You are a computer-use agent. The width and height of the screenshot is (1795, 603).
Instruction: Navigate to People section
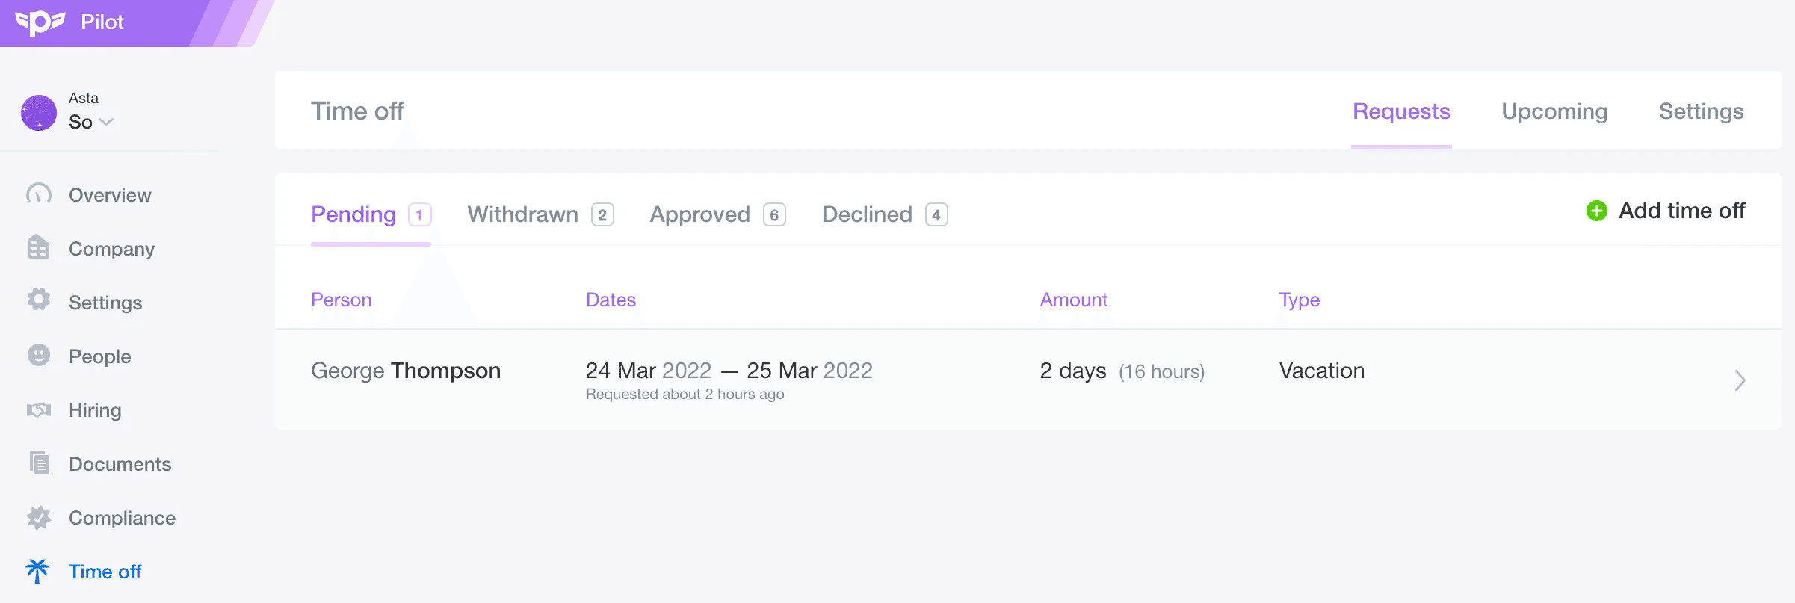coord(99,356)
